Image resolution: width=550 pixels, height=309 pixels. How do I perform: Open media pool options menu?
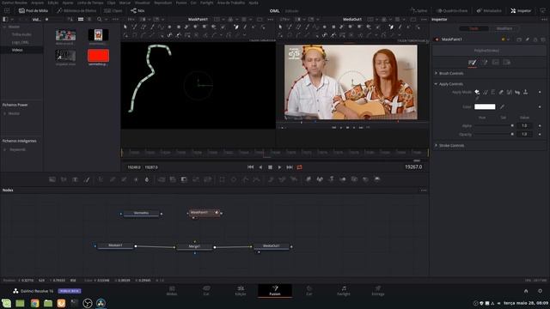(x=115, y=19)
